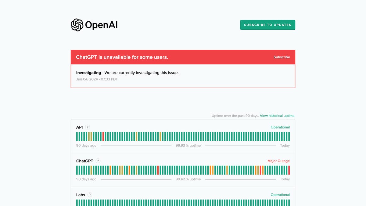Select an orange degraded-day bar under ChatGPT

(129, 170)
